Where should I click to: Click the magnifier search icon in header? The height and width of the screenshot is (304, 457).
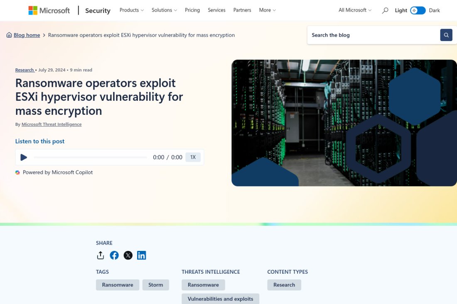tap(385, 10)
